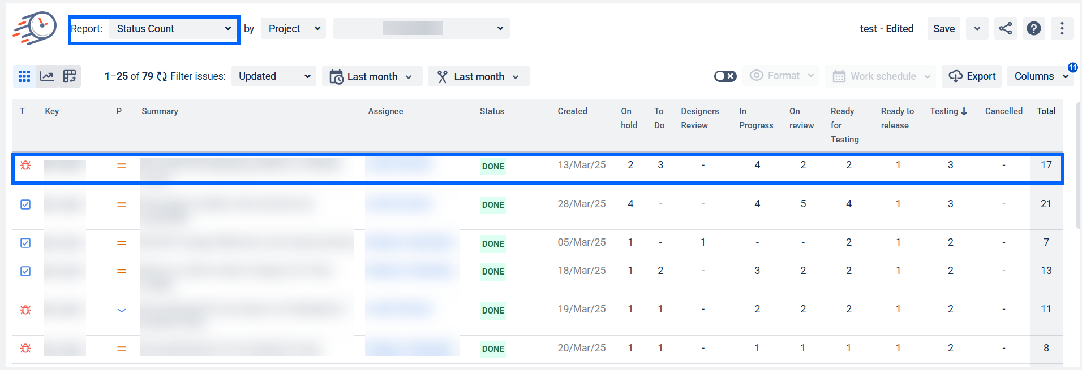The image size is (1082, 370).
Task: Click the Summary column header
Action: click(x=160, y=111)
